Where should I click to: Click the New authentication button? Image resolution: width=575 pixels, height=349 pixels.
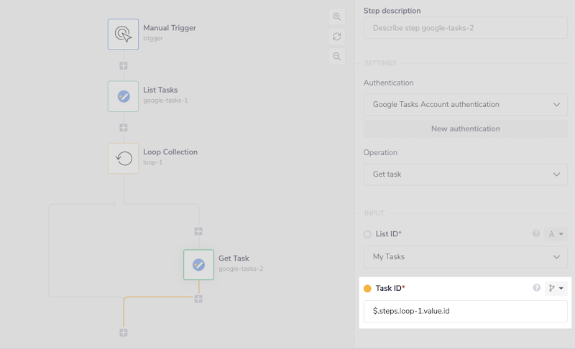465,129
